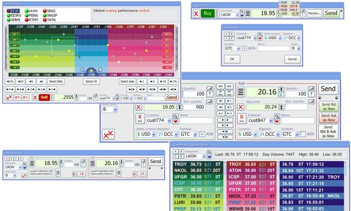Click the 350 T bid volume level marker

click(x=14, y=34)
